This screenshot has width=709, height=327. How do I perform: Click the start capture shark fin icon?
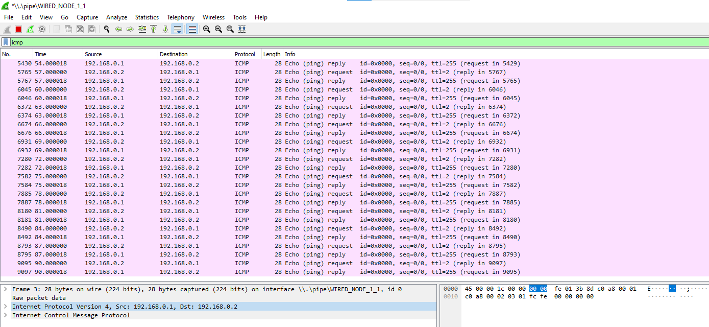7,29
